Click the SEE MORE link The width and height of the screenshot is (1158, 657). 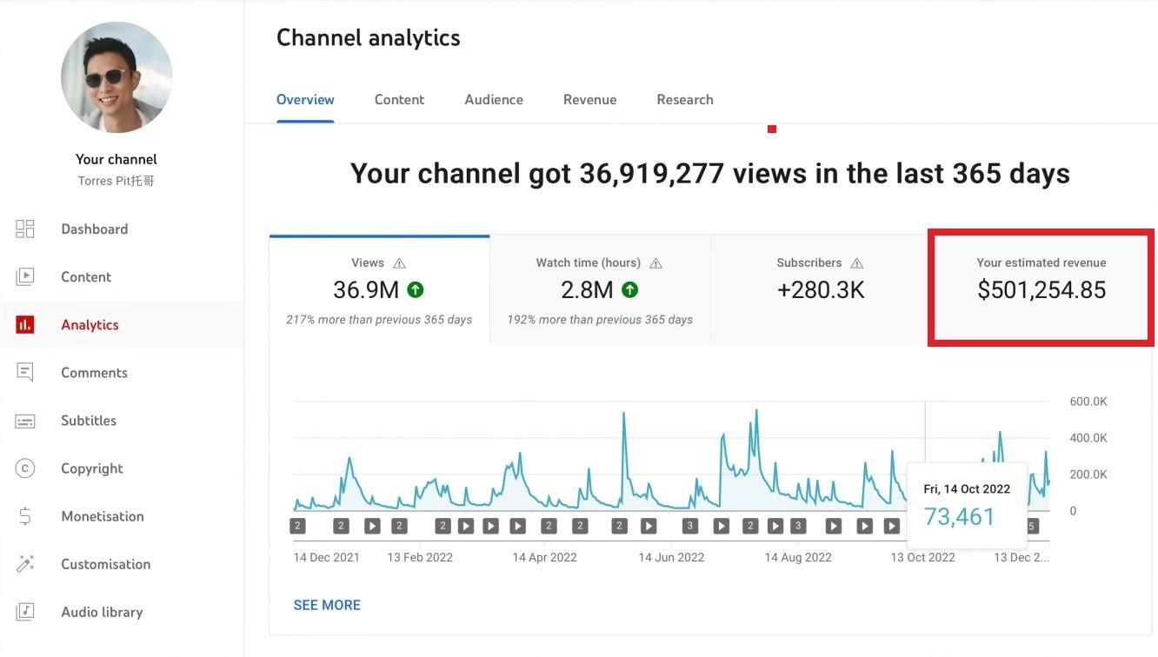pyautogui.click(x=327, y=605)
